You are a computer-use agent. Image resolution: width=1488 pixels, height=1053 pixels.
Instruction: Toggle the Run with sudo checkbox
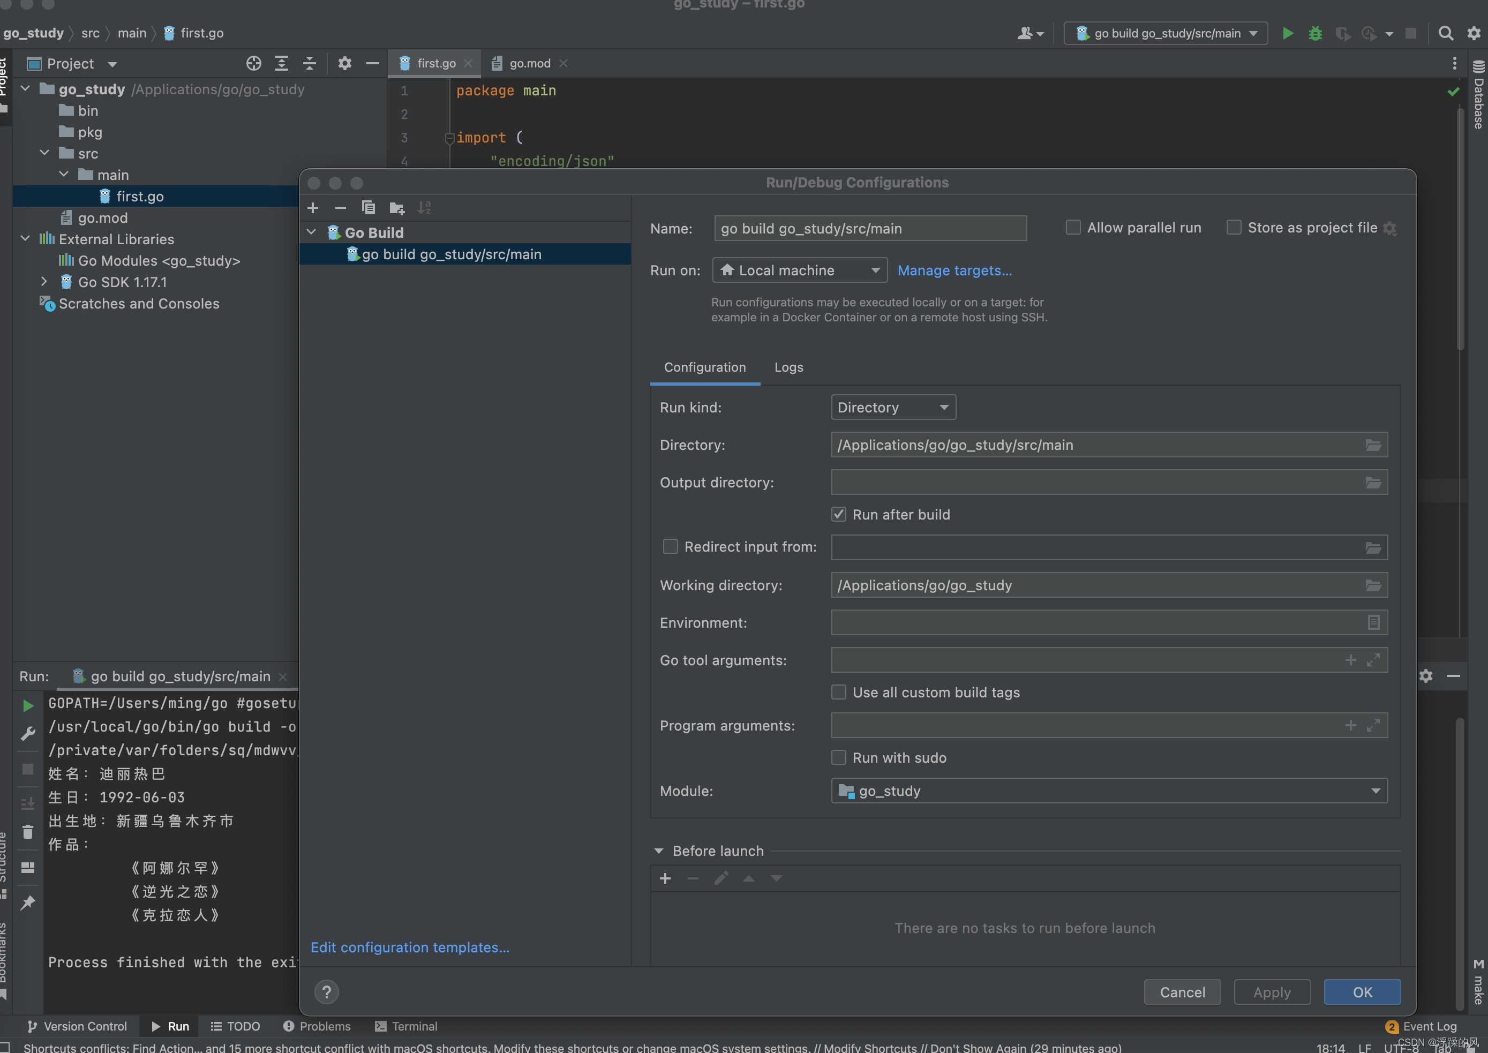tap(838, 758)
